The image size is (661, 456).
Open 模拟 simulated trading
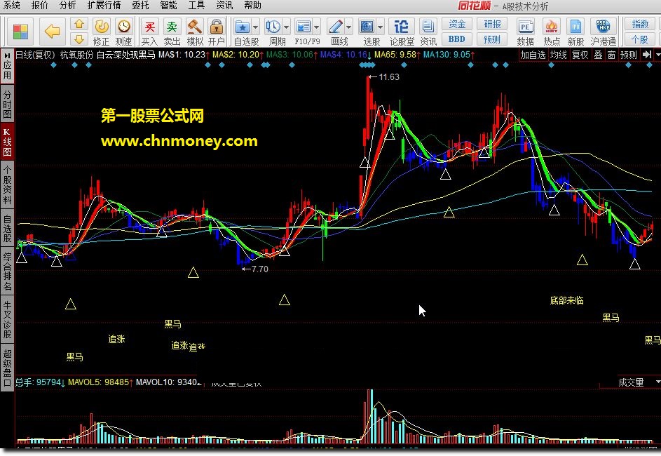pos(194,32)
